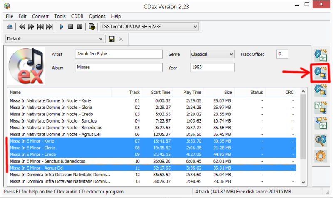Open the CD drive selection dropdown

(x=149, y=27)
